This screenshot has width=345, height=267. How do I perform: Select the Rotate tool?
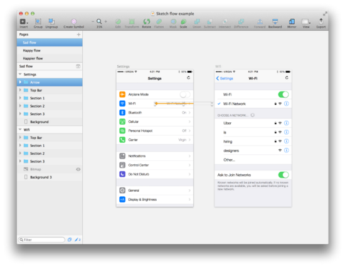click(147, 21)
